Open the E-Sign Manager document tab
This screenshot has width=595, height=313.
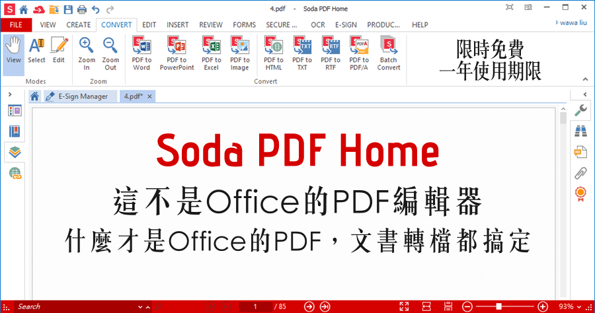(80, 96)
